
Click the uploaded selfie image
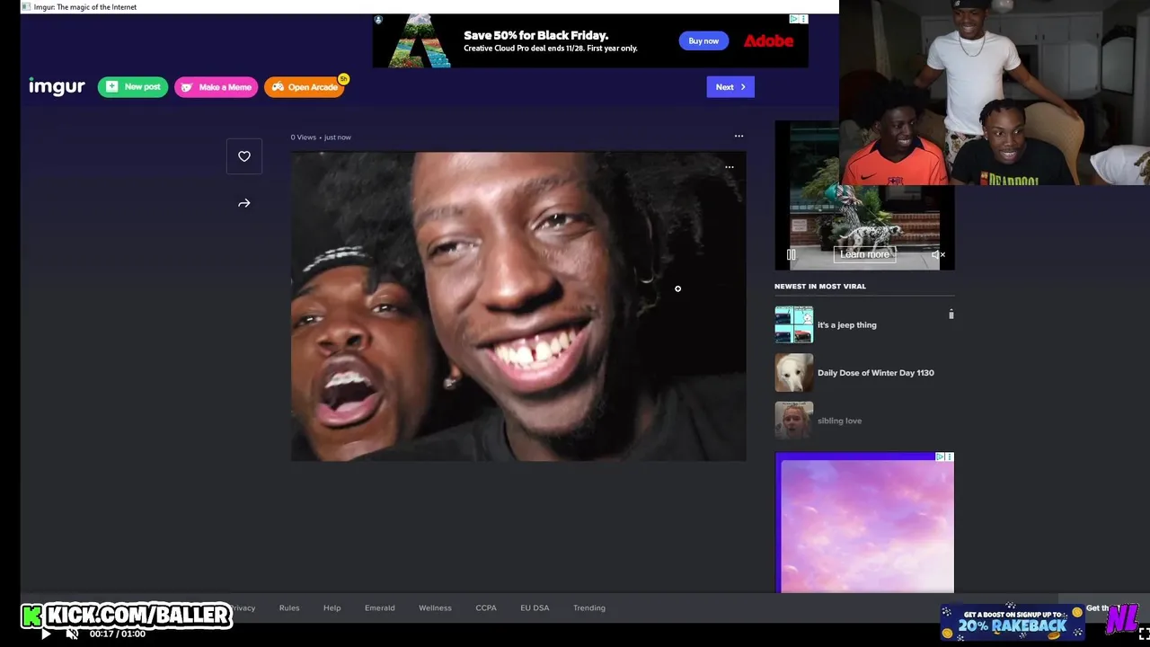pyautogui.click(x=518, y=306)
